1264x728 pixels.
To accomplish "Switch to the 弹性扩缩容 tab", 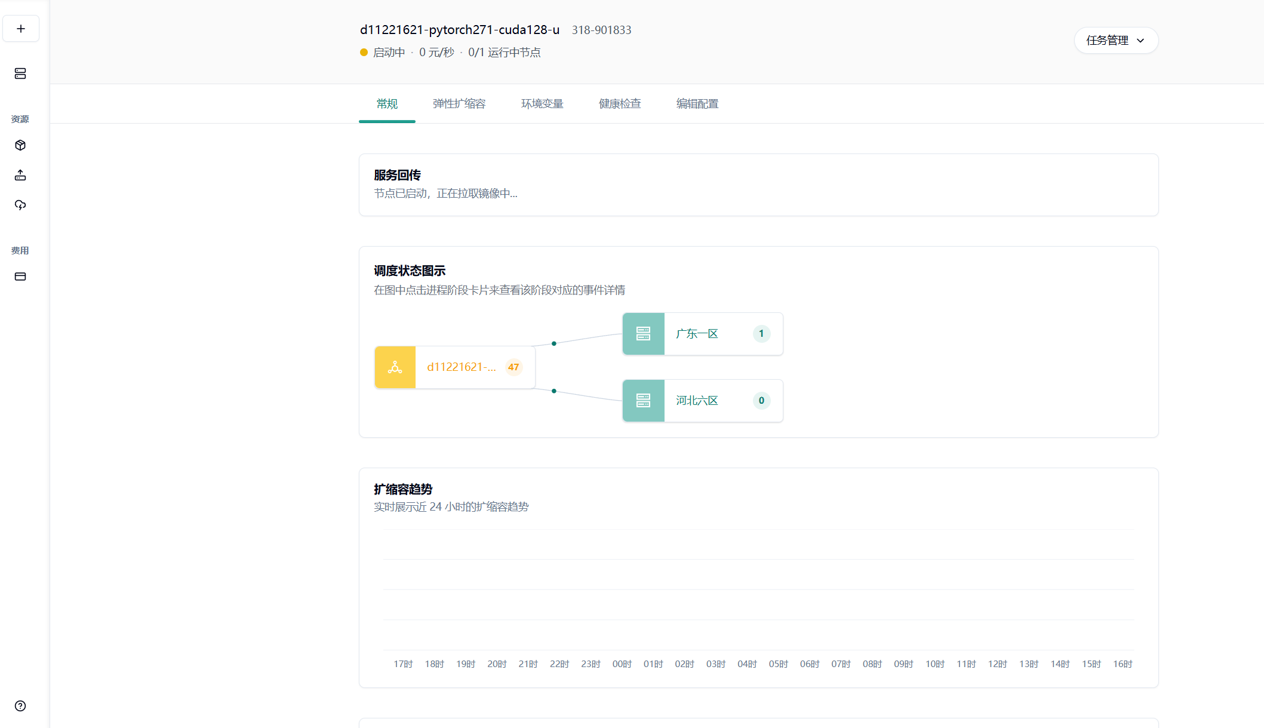I will (x=459, y=104).
